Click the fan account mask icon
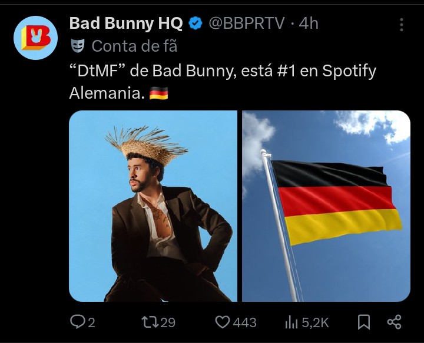Screen dimensions: 424x343 [78, 46]
